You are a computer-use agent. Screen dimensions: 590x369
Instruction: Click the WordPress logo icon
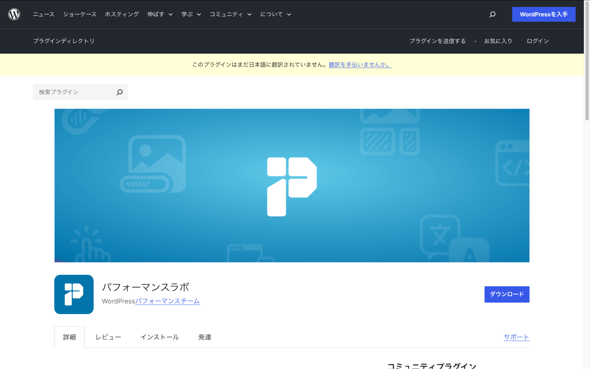click(14, 14)
